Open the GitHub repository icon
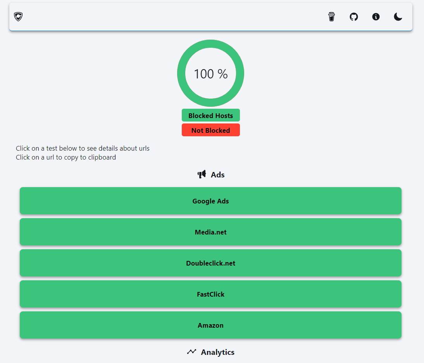The height and width of the screenshot is (363, 424). (x=354, y=17)
